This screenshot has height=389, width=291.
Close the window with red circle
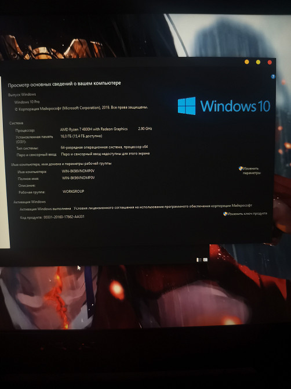[270, 62]
